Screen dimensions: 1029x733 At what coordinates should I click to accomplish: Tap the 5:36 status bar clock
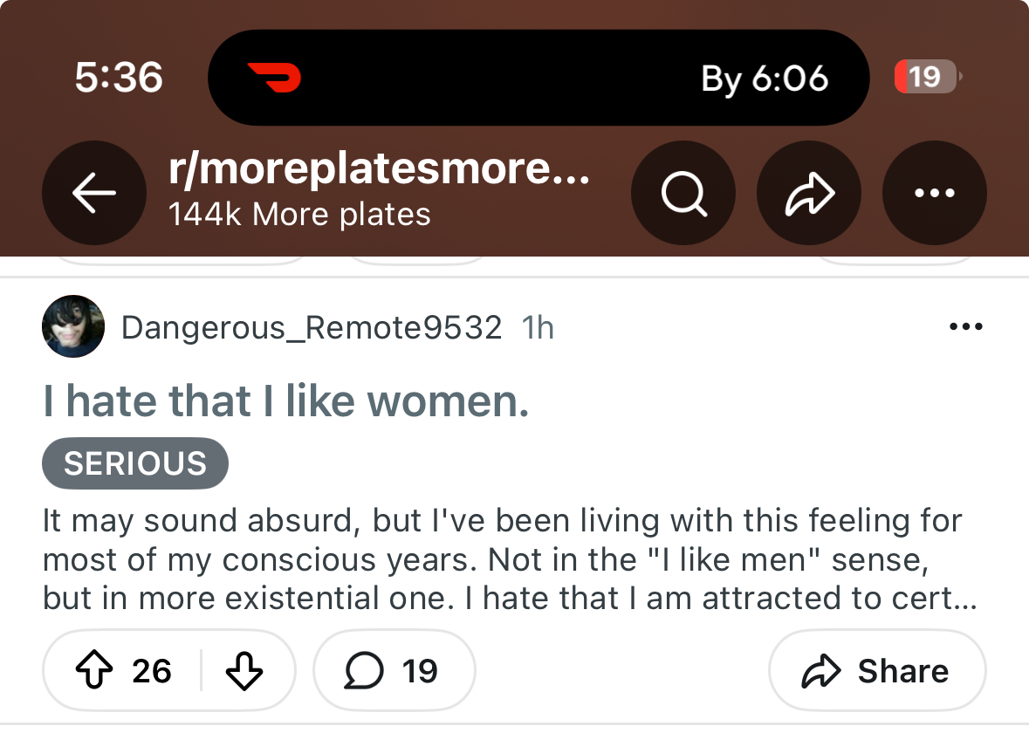pyautogui.click(x=119, y=79)
